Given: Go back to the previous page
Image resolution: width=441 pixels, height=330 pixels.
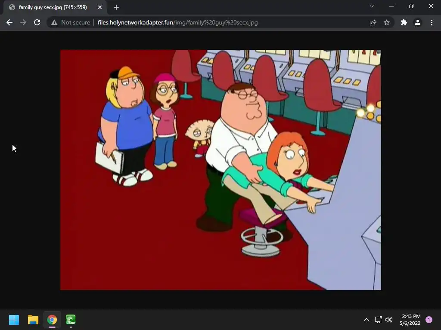Looking at the screenshot, I should (x=9, y=22).
